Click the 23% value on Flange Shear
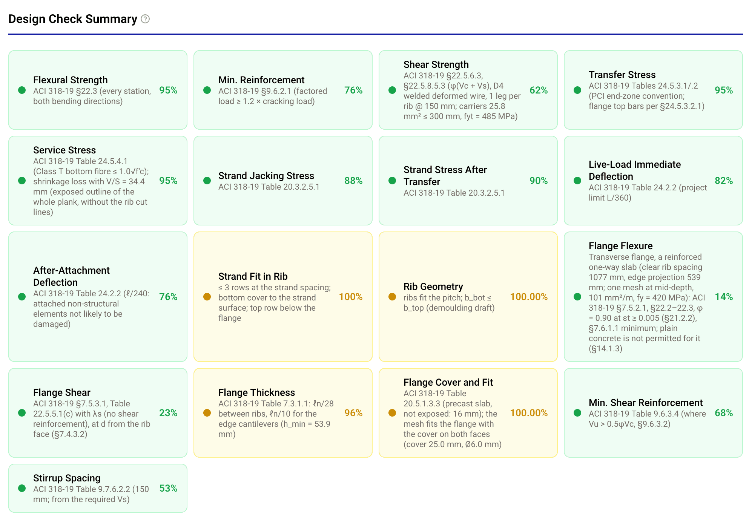This screenshot has width=749, height=521. (168, 413)
